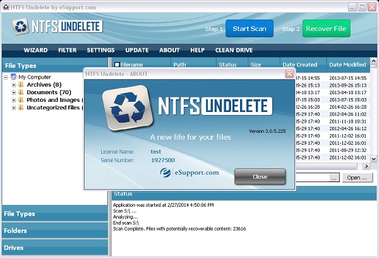Click the Version 3.0.5.225 text
379x258 pixels.
[267, 131]
